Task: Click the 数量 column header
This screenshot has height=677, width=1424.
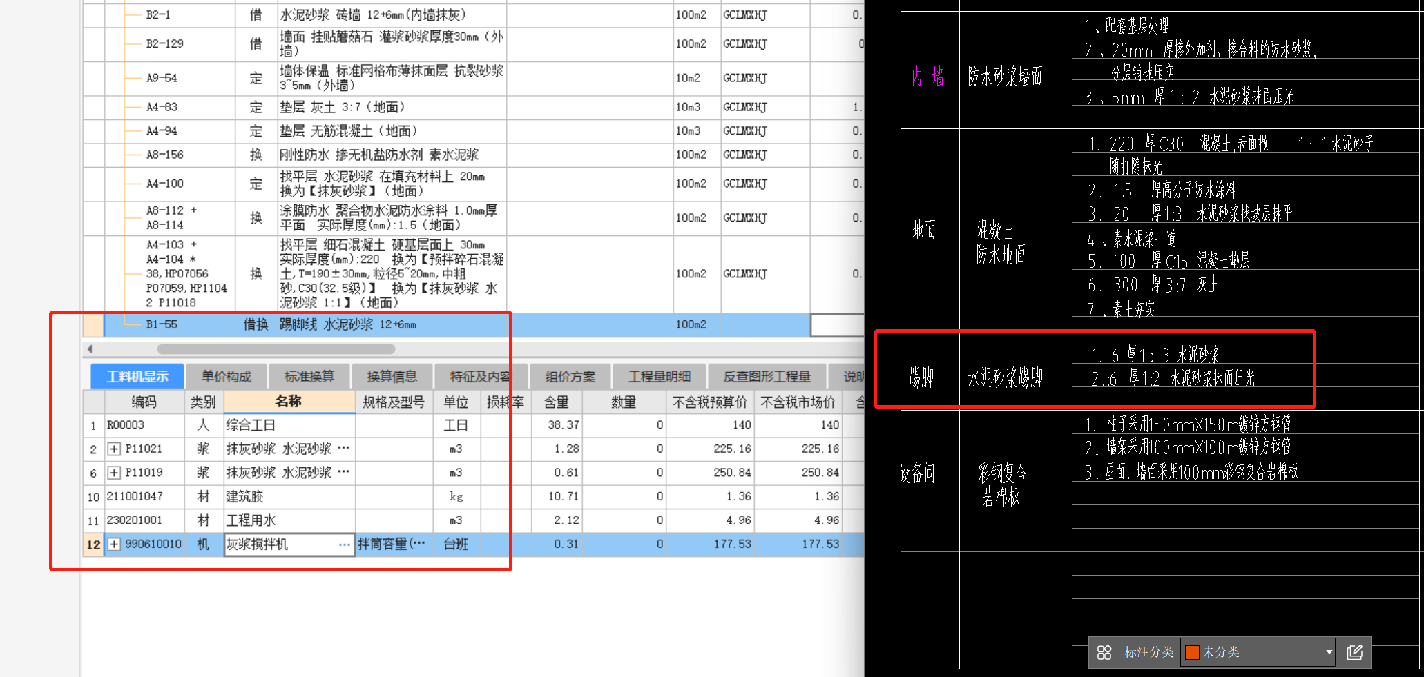Action: (x=624, y=402)
